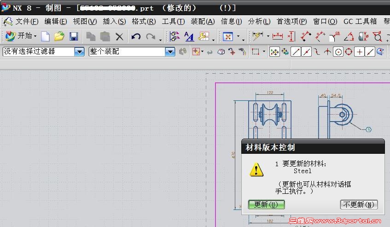Click the 3D box selection icon
This screenshot has height=227, width=390.
tap(221, 52)
